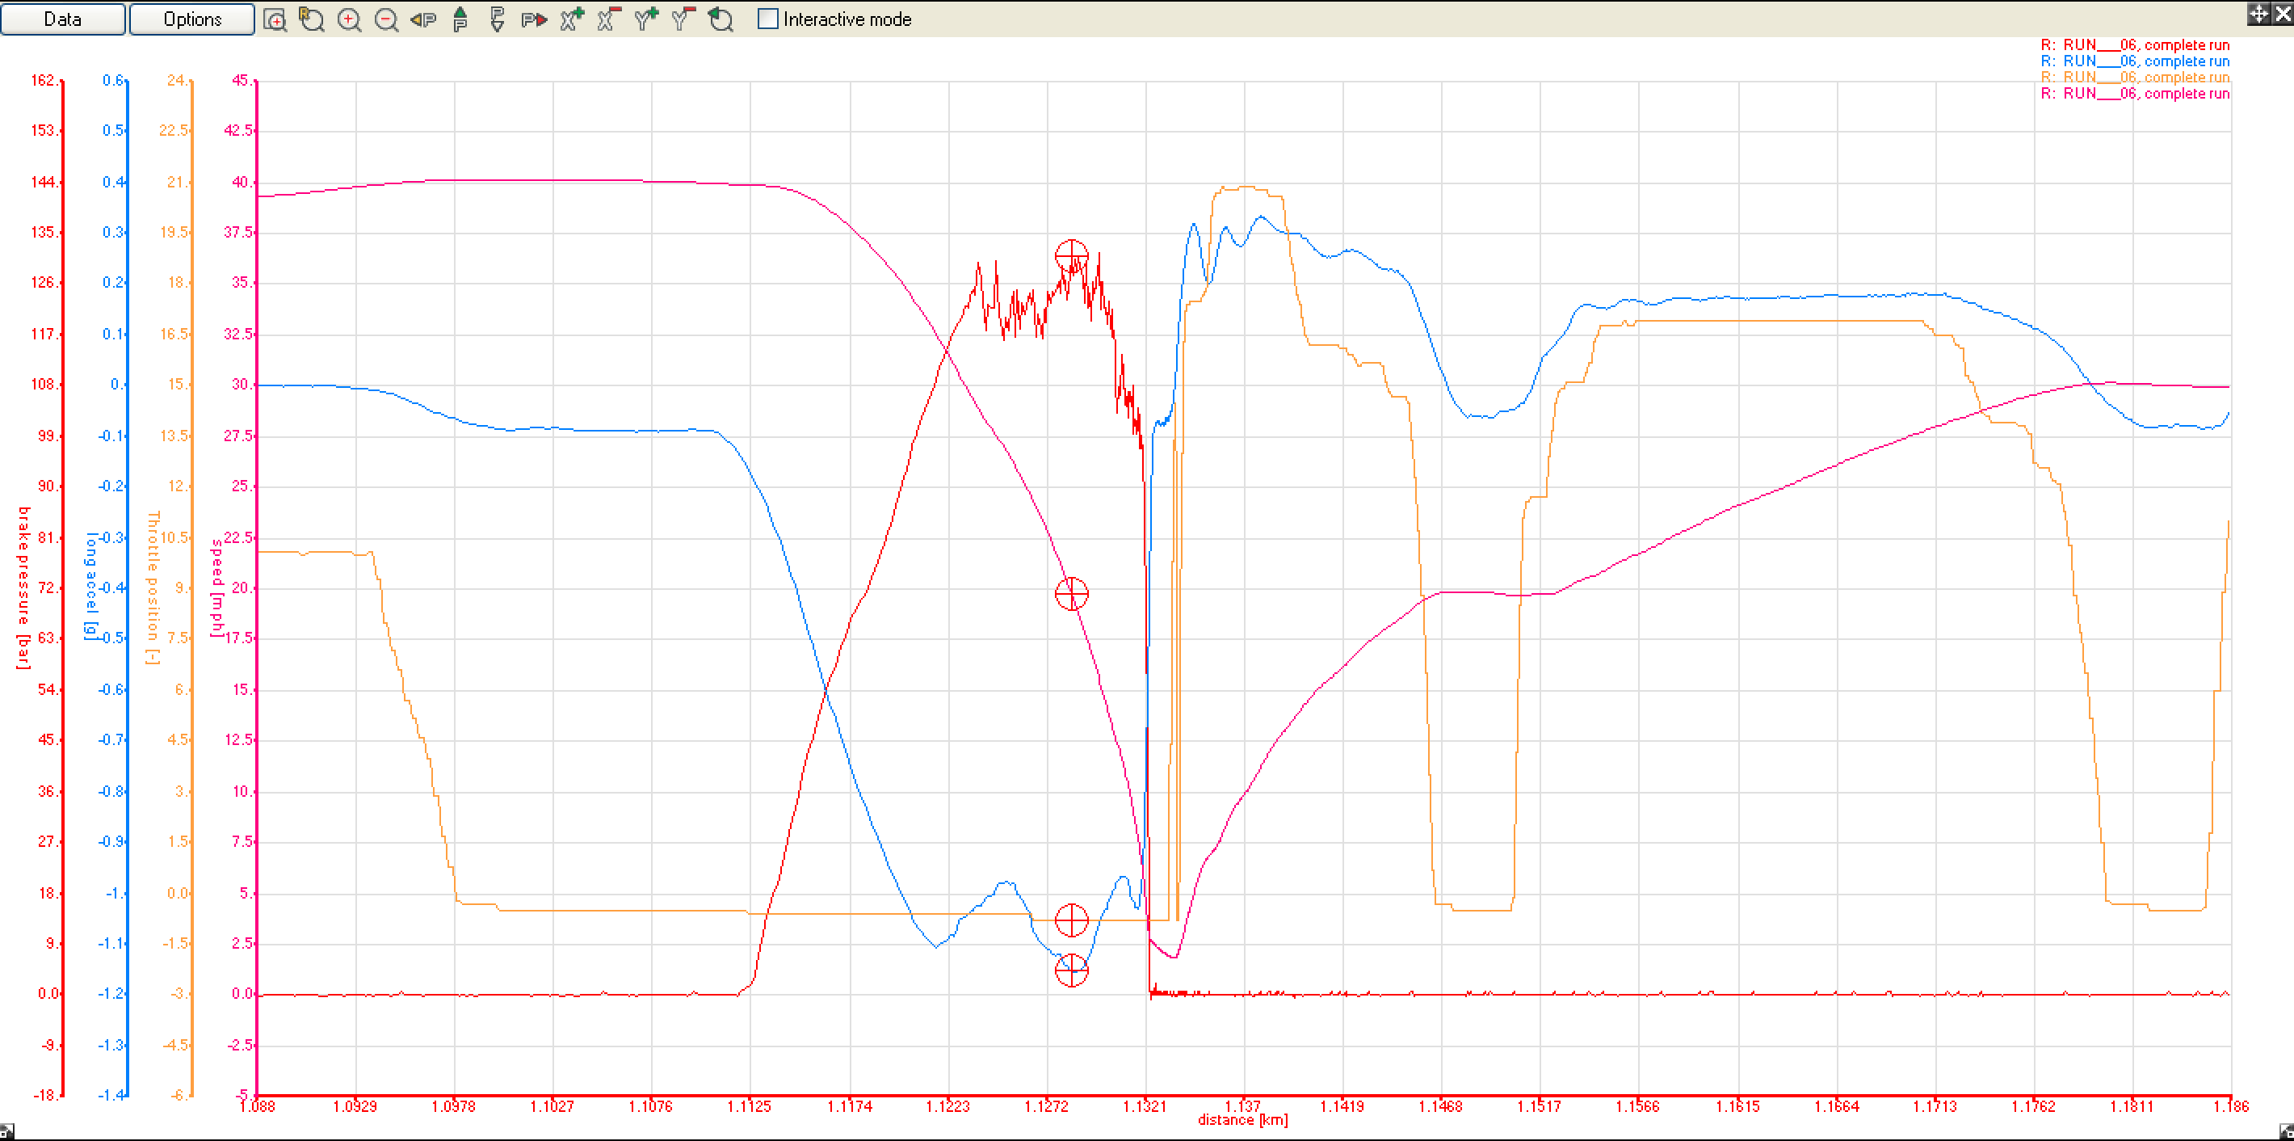2294x1141 pixels.
Task: Pan plot down with arrow P icon
Action: 497,19
